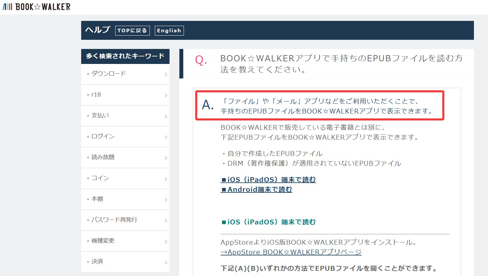488x276 pixels.
Task: Open the ダウンロード keyword
Action: click(109, 74)
